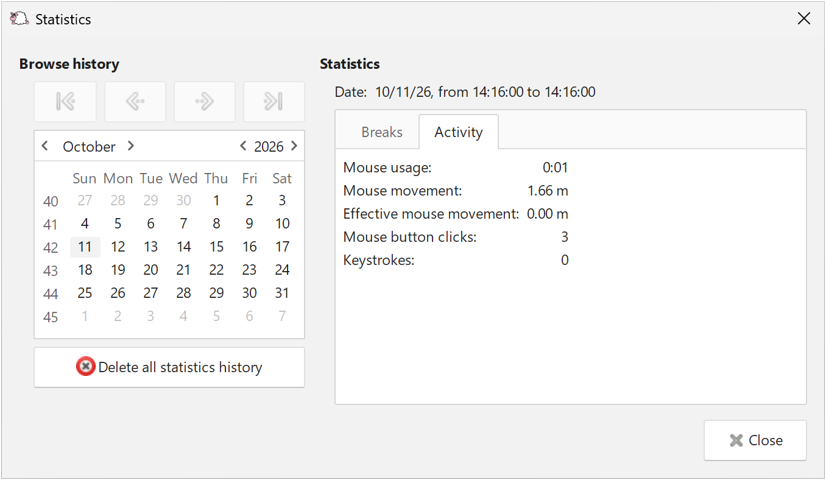This screenshot has height=480, width=826.
Task: Click the October month label
Action: pos(89,147)
